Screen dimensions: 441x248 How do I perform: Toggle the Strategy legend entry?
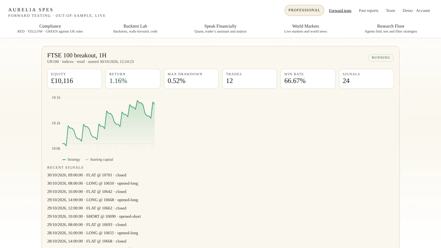pos(71,159)
